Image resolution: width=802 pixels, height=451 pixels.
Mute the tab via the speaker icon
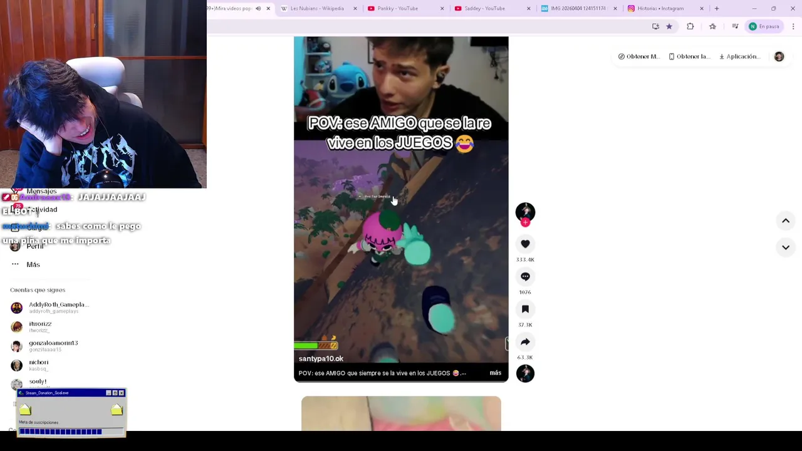258,9
